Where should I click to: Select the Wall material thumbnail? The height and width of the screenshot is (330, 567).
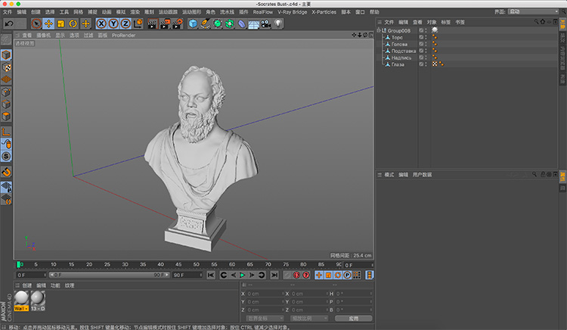pyautogui.click(x=21, y=300)
